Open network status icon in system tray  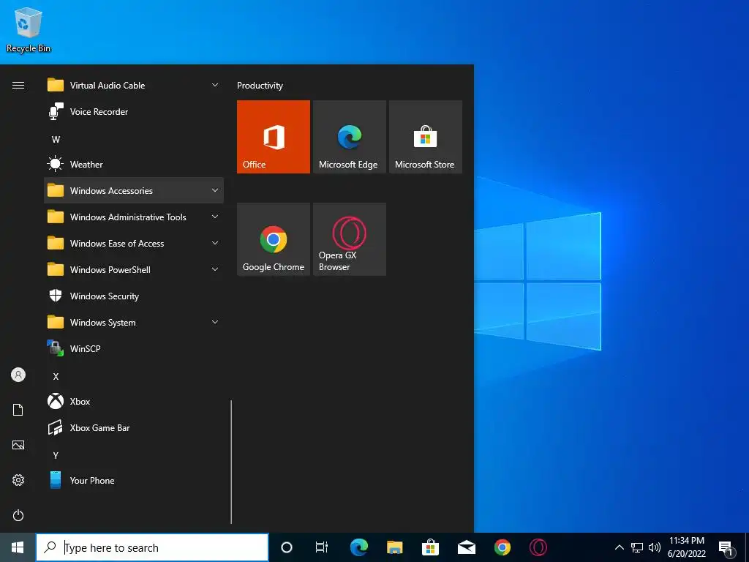click(x=637, y=547)
